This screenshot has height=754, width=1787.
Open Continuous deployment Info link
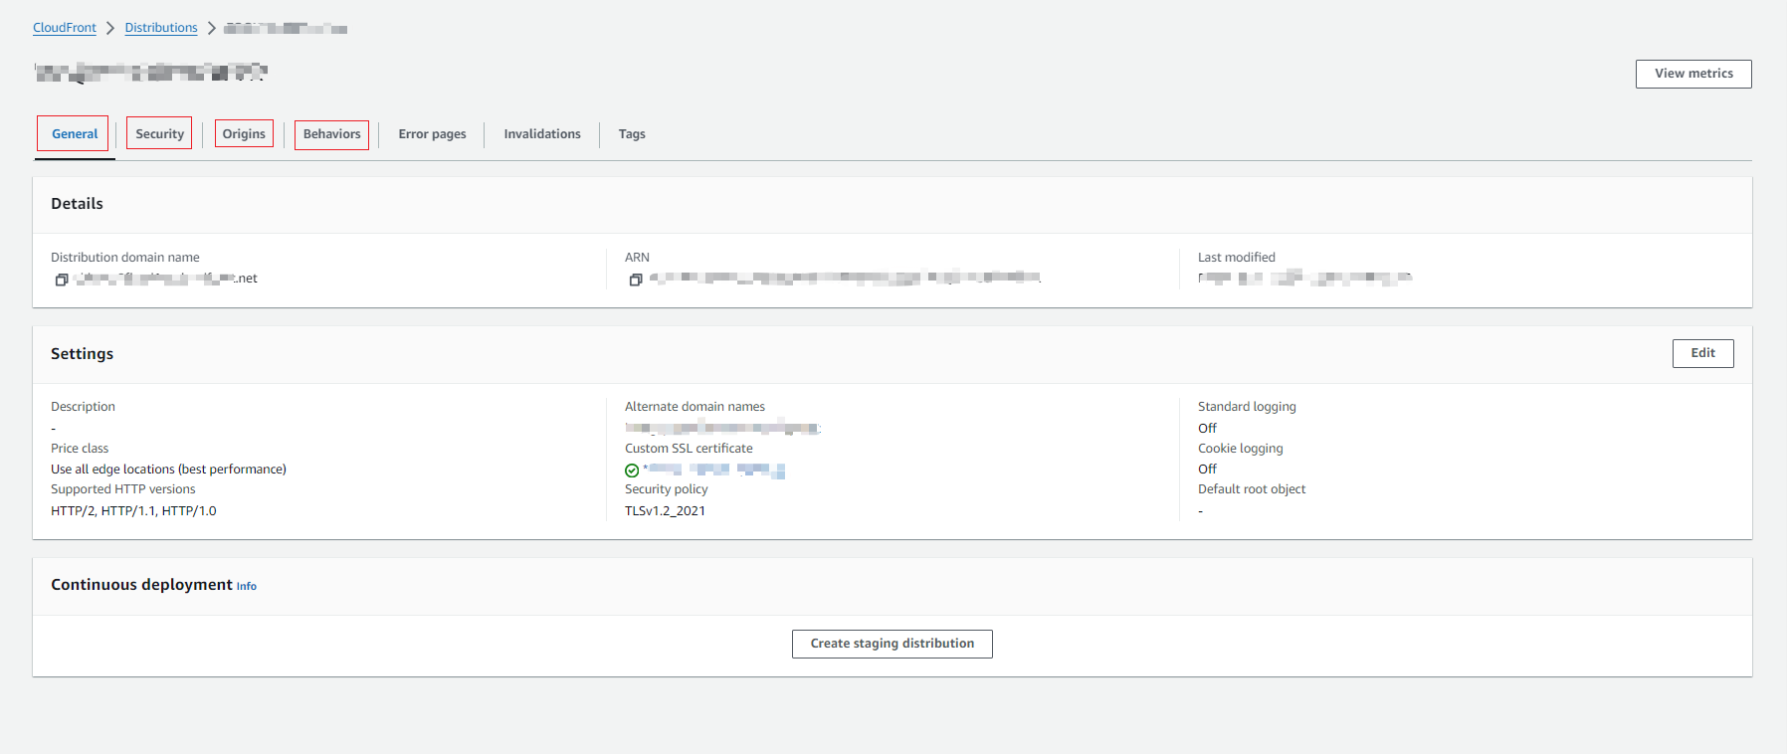click(247, 587)
